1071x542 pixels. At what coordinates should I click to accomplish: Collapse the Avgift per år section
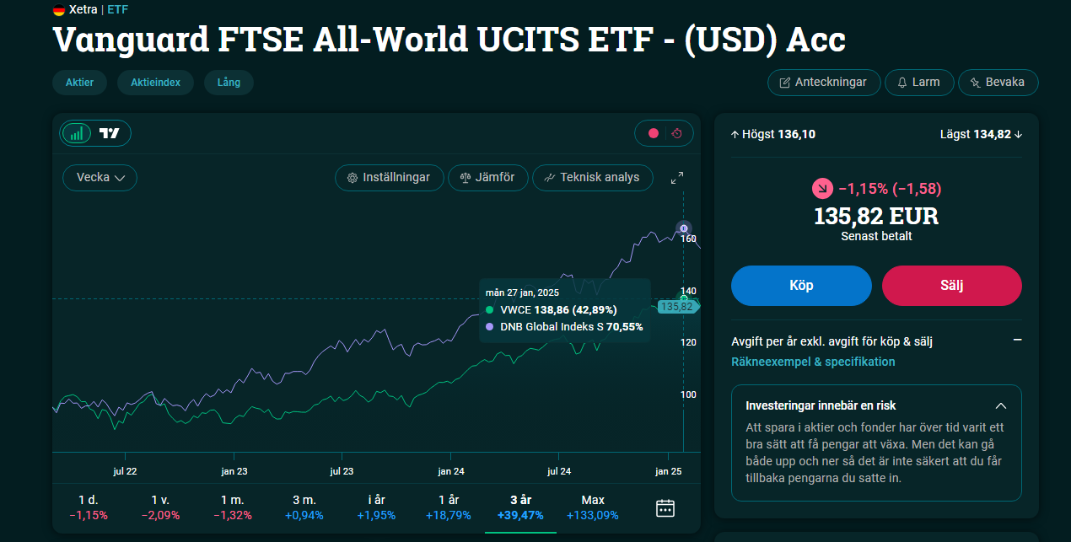1017,341
